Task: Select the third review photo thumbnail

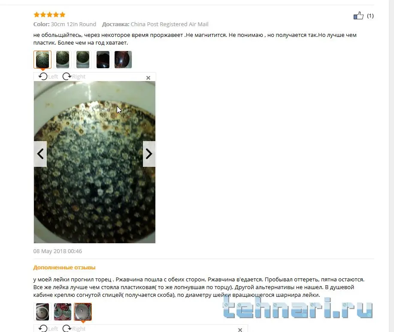Action: click(x=83, y=60)
